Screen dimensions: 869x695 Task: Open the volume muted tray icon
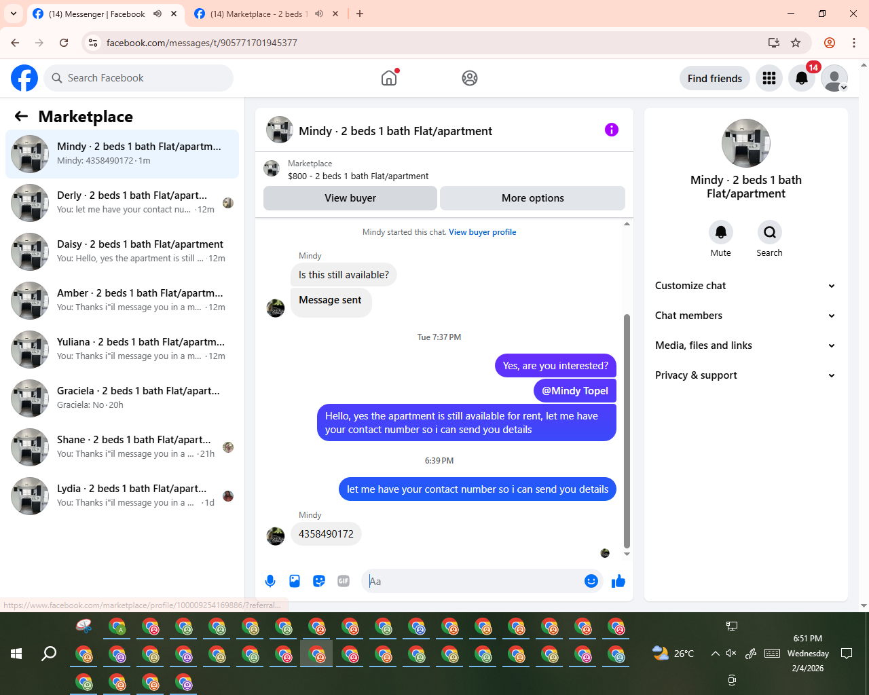coord(731,653)
